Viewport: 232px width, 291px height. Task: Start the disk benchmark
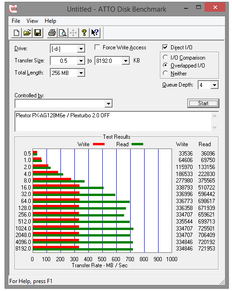click(x=203, y=103)
